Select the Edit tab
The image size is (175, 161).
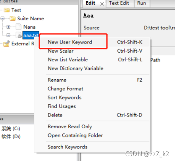click(x=90, y=3)
